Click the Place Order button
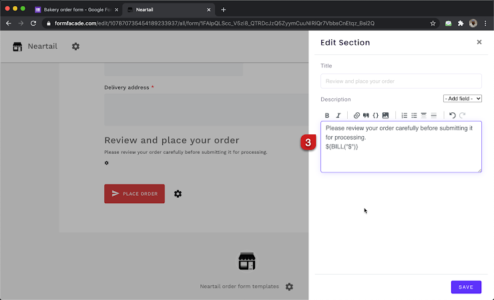 [135, 194]
